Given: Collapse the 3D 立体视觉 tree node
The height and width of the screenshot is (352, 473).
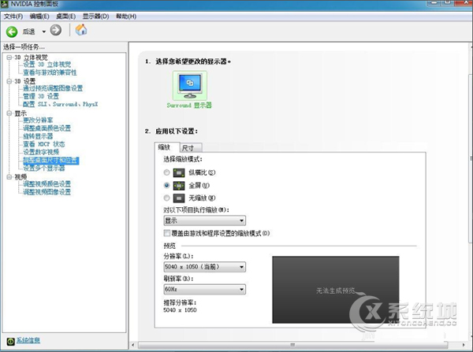Looking at the screenshot, I should pyautogui.click(x=9, y=57).
